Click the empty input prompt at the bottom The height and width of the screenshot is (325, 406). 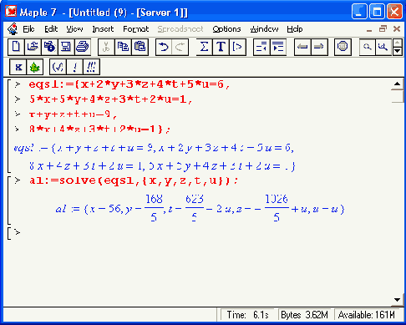click(18, 232)
